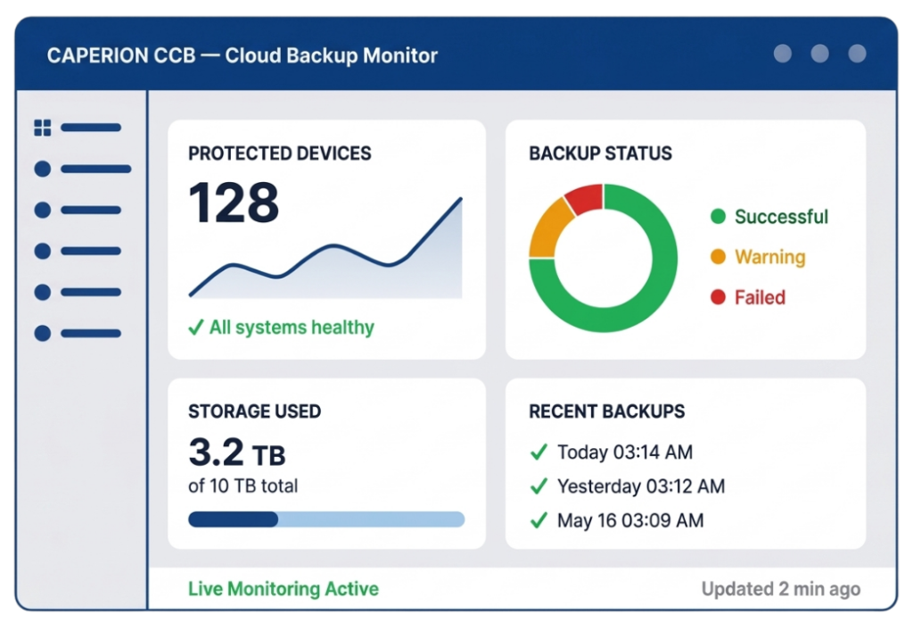Click the Live Monitoring Active status
The width and height of the screenshot is (913, 639).
[284, 589]
